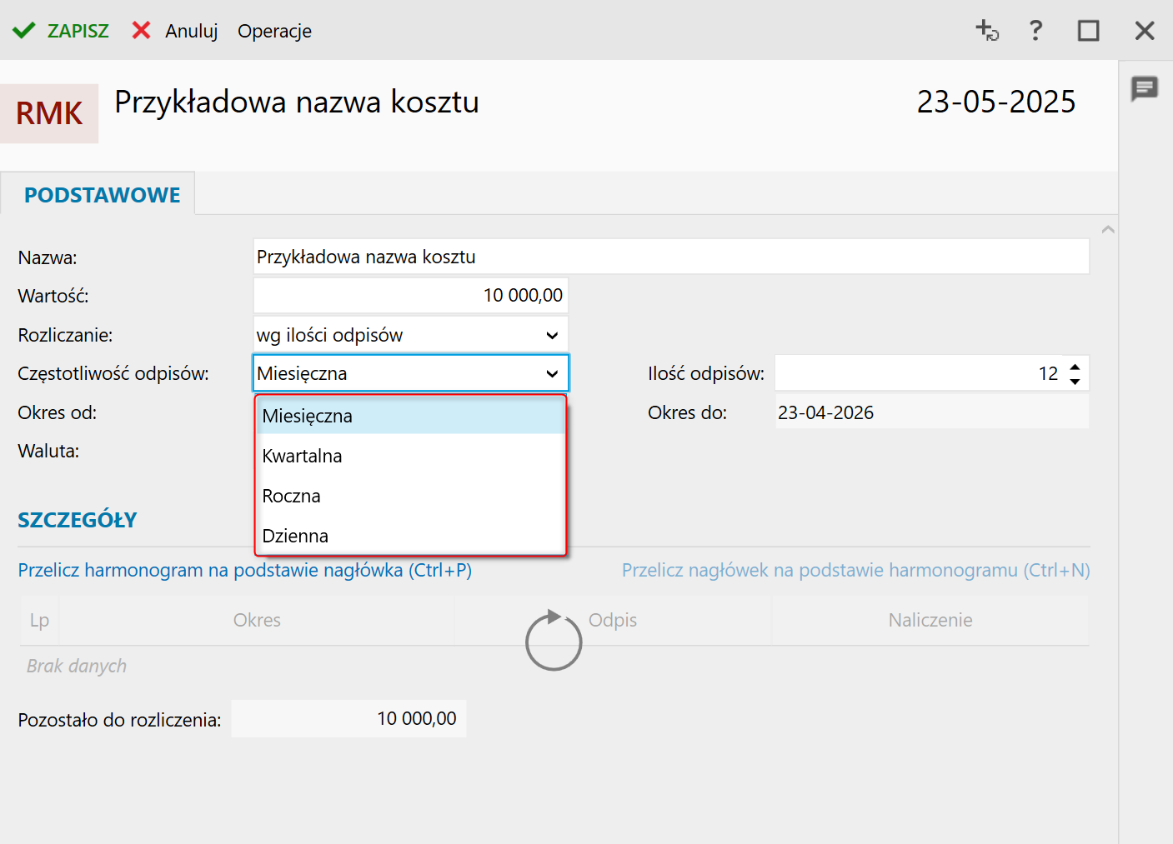This screenshot has width=1173, height=844.
Task: Click the Odpis column header
Action: (x=613, y=620)
